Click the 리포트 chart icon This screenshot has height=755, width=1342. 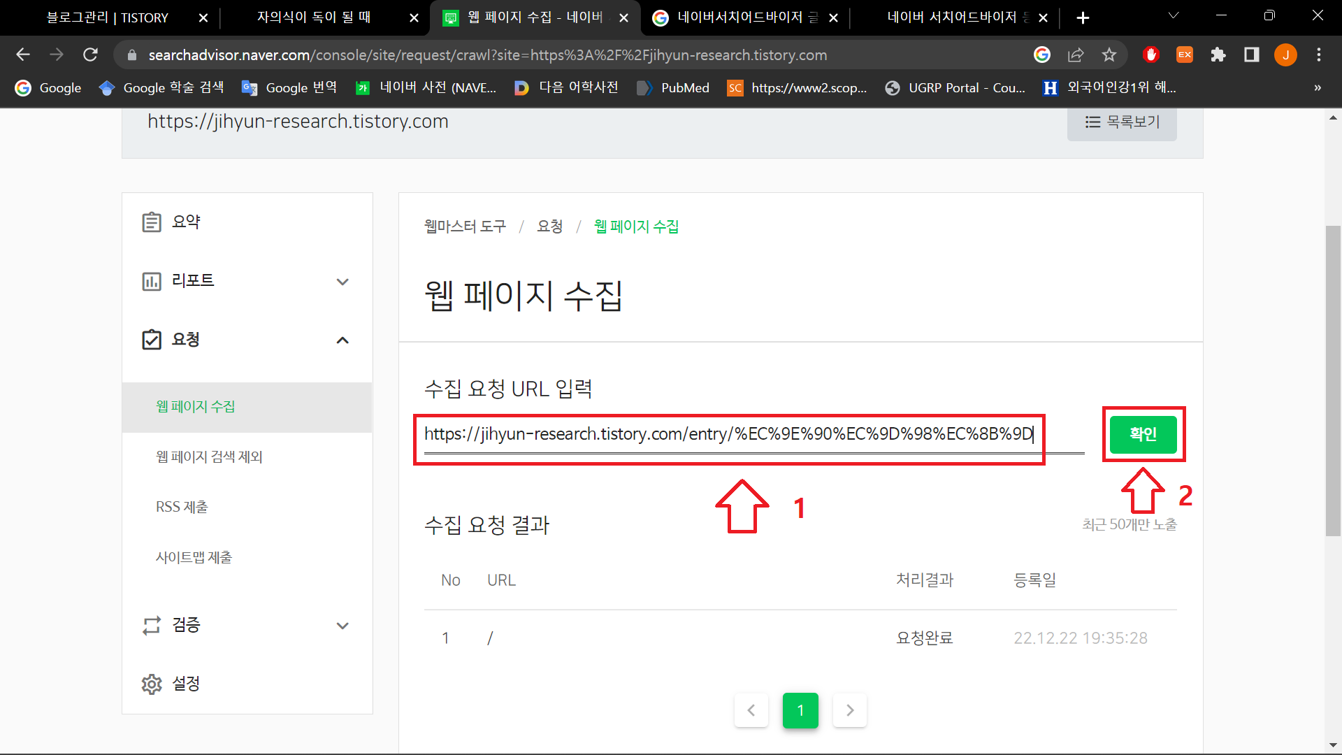coord(152,281)
